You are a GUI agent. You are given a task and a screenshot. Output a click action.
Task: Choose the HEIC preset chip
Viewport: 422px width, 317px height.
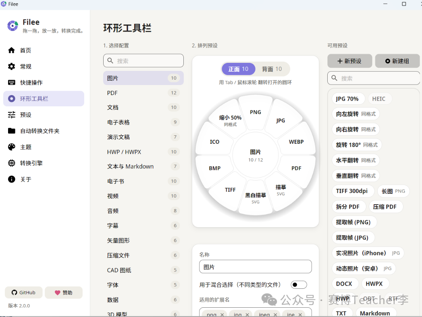tap(380, 99)
